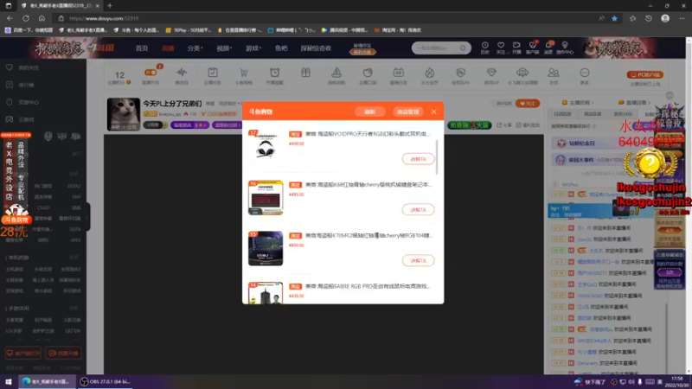Expand the 游戏 navigation dropdown
The height and width of the screenshot is (389, 692).
(x=253, y=48)
